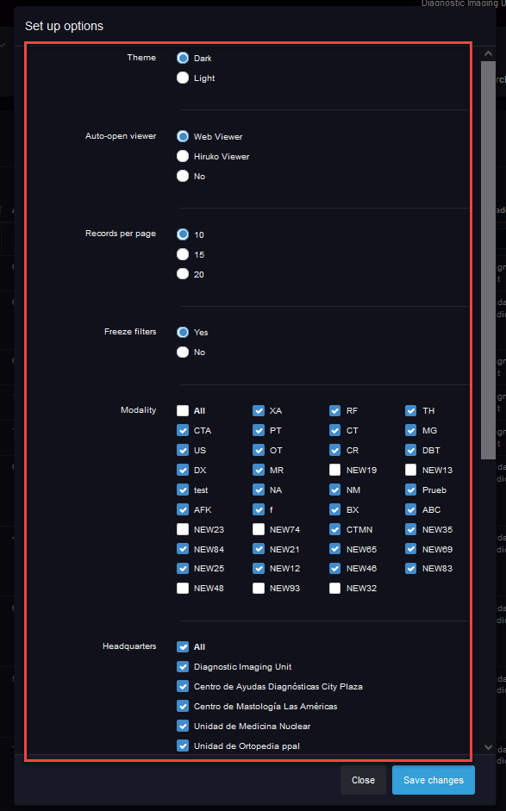The width and height of the screenshot is (506, 811).
Task: Select 20 records per page
Action: pyautogui.click(x=183, y=274)
